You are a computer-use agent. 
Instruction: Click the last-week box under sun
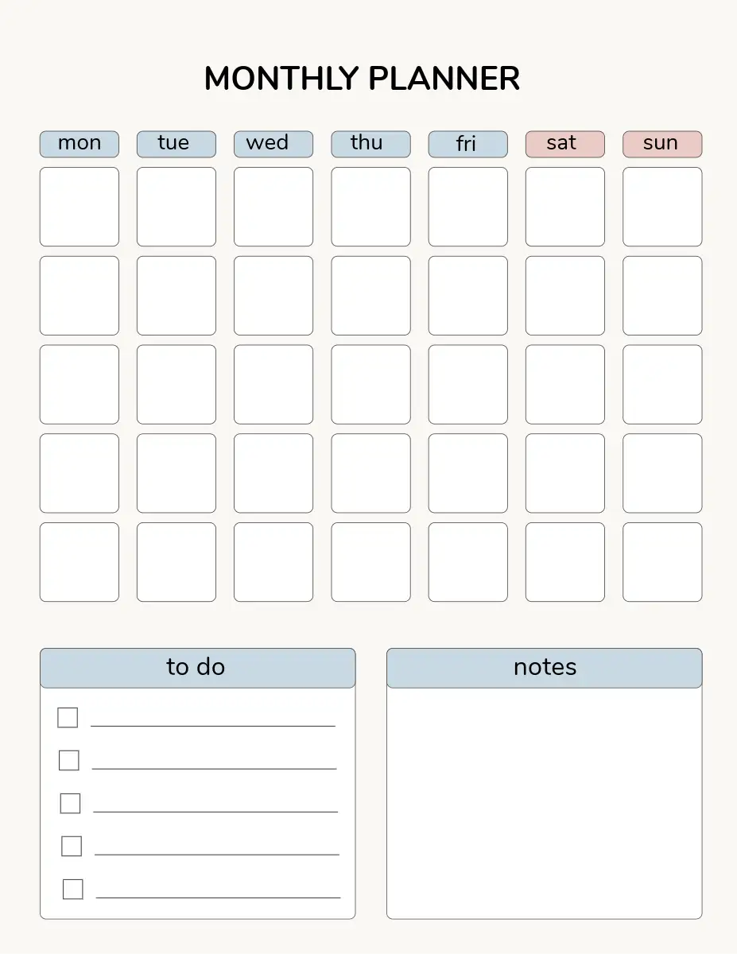[662, 562]
